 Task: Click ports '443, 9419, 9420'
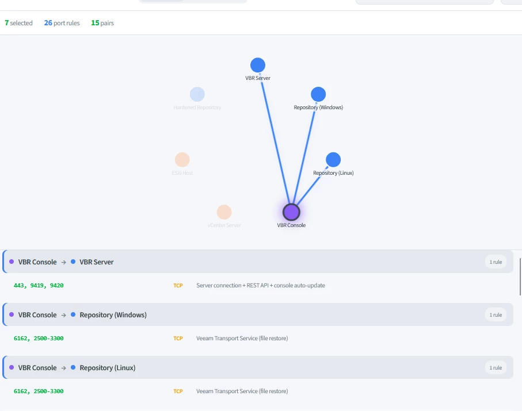(x=39, y=286)
